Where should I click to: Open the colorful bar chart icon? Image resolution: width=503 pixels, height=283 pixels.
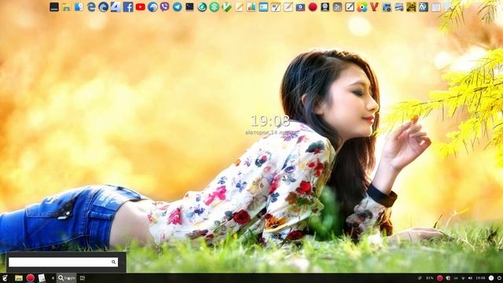coord(251,7)
